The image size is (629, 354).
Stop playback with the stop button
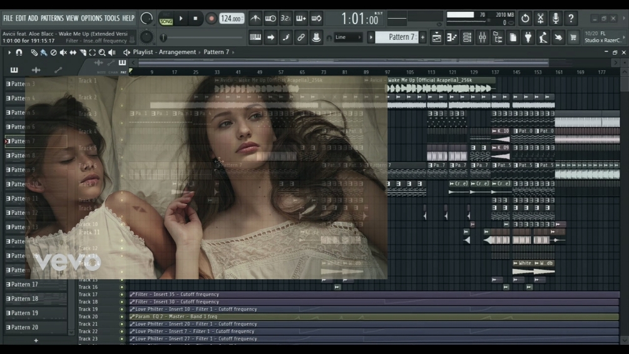click(195, 18)
